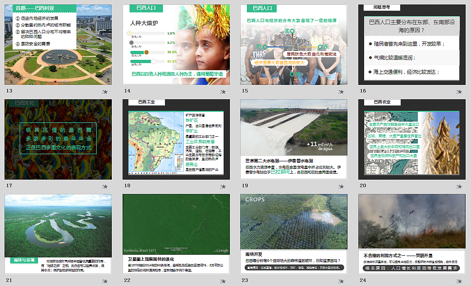Click slide number 13 label
The height and width of the screenshot is (286, 471).
pyautogui.click(x=9, y=91)
